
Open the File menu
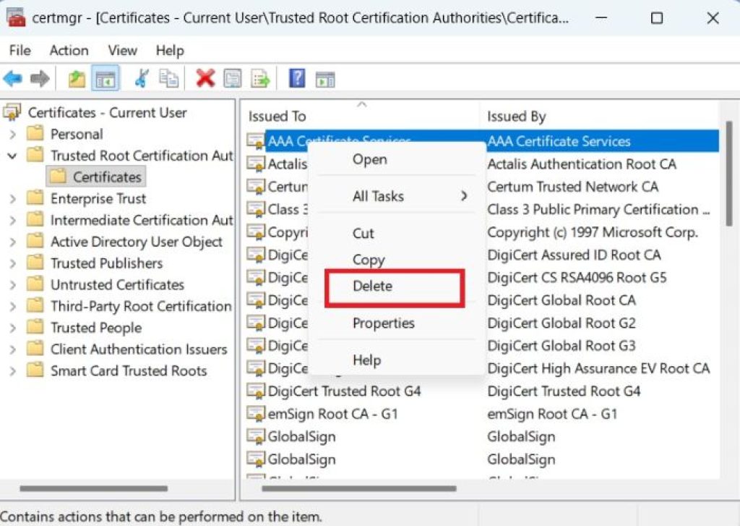[20, 50]
